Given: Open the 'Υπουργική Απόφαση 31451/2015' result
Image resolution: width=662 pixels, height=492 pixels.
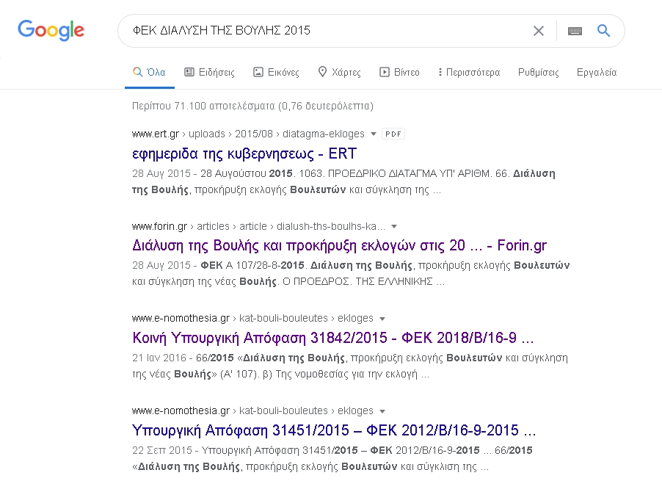Looking at the screenshot, I should [333, 430].
